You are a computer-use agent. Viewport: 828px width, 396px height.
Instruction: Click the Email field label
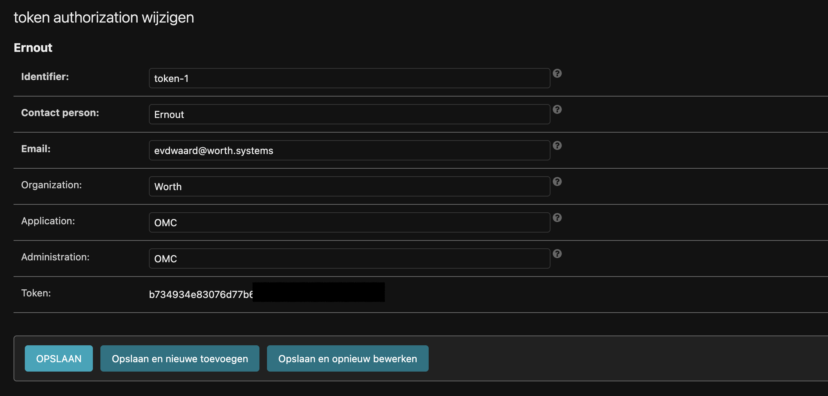[x=36, y=149]
